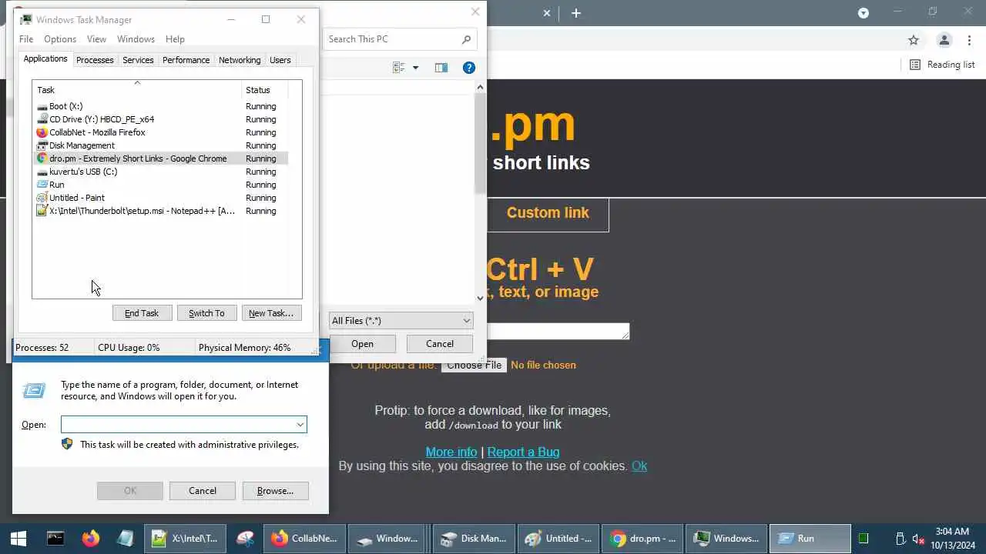This screenshot has width=986, height=554.
Task: Open the More info link
Action: [451, 452]
